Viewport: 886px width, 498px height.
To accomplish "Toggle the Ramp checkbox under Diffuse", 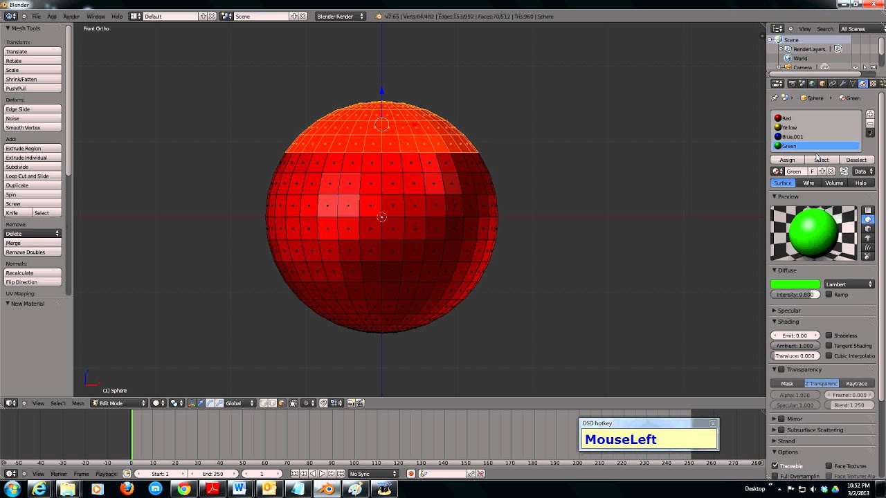I will pyautogui.click(x=829, y=295).
